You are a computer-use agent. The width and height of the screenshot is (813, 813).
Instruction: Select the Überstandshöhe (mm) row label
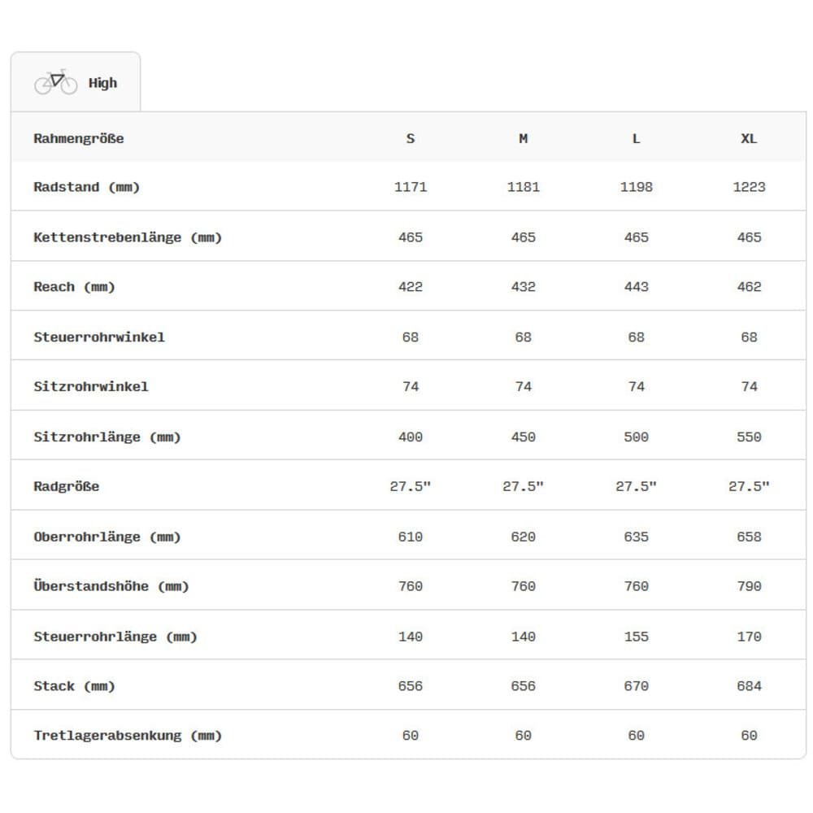click(111, 587)
